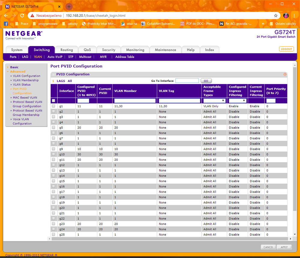Viewport: 300px width, 258px height.
Task: Open the Facebook bookmark icon
Action: pos(6,24)
